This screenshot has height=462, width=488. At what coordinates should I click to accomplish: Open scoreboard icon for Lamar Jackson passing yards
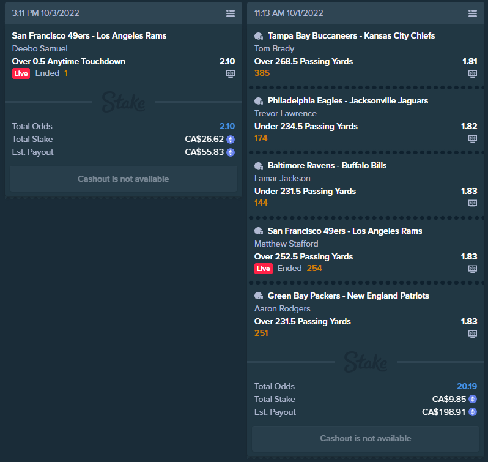click(473, 204)
